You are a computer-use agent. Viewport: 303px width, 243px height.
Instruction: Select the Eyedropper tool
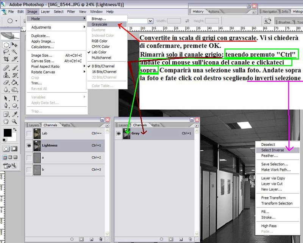click(14, 114)
